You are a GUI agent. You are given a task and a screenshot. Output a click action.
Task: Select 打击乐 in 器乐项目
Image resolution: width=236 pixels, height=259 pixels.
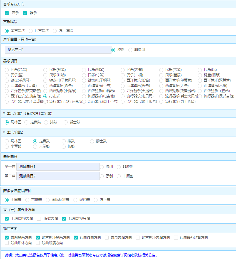point(45,96)
